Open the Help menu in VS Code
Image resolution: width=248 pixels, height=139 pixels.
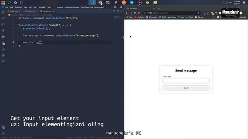pyautogui.click(x=48, y=7)
